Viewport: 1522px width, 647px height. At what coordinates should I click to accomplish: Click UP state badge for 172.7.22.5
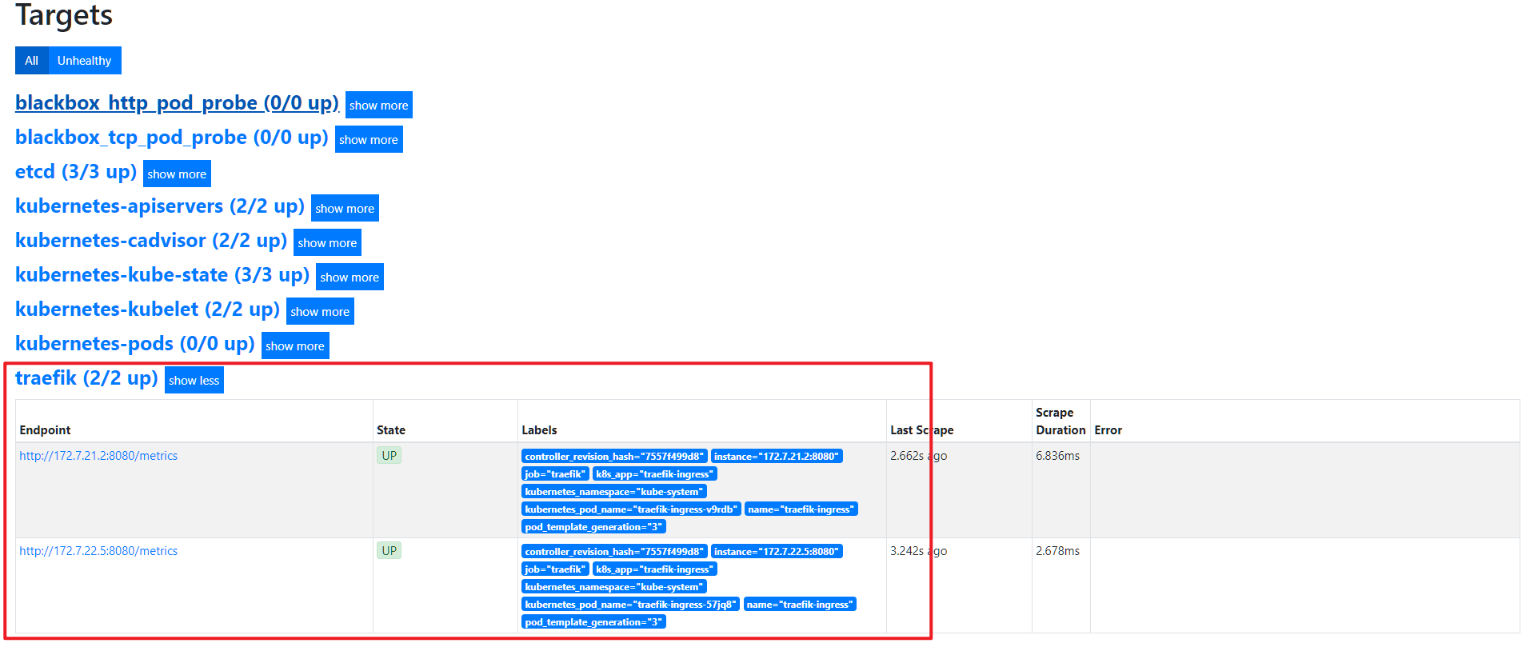click(389, 551)
